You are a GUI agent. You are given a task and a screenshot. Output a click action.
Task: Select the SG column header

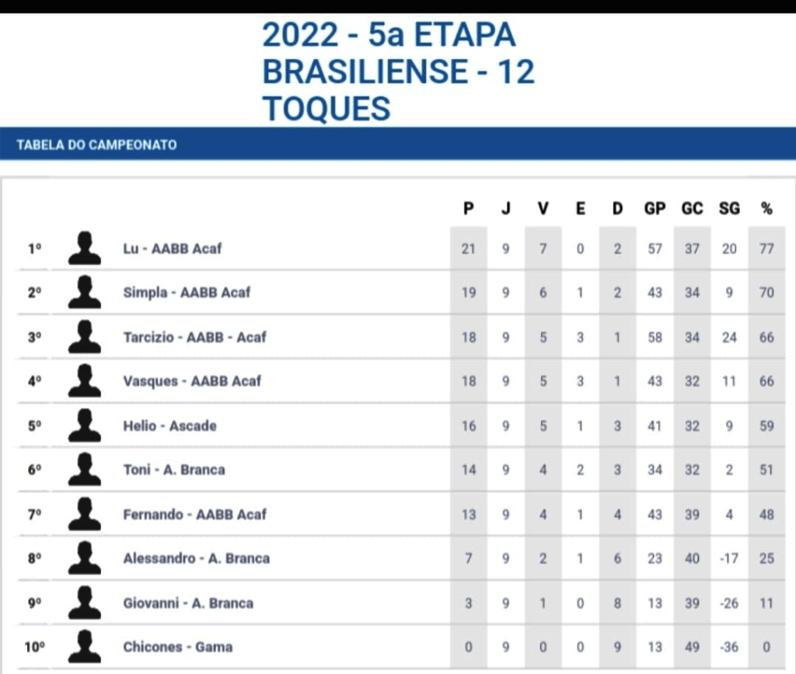(x=729, y=208)
